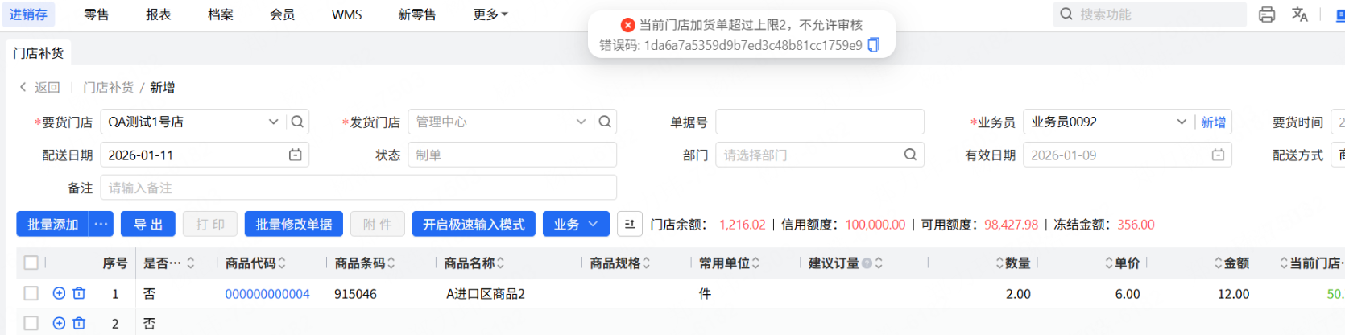Open the calendar icon for 配送日期

point(296,155)
